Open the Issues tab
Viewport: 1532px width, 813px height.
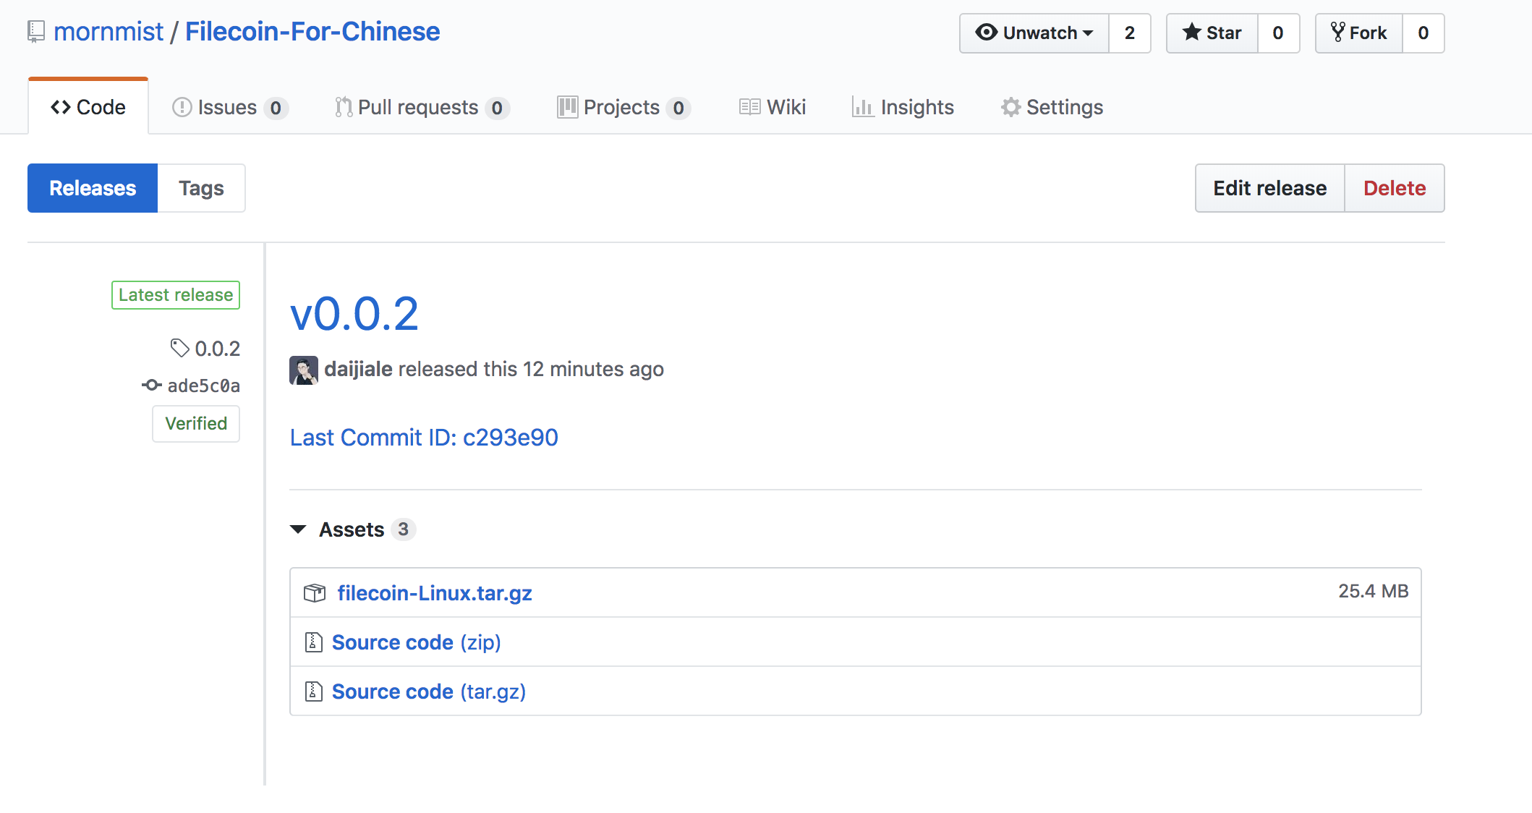click(230, 107)
